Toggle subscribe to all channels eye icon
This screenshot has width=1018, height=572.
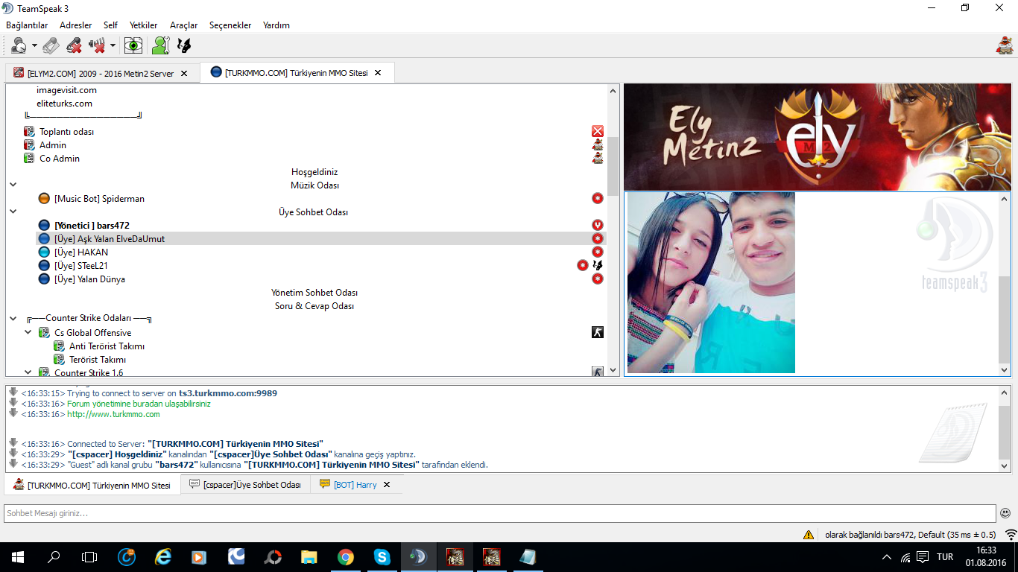[x=133, y=45]
